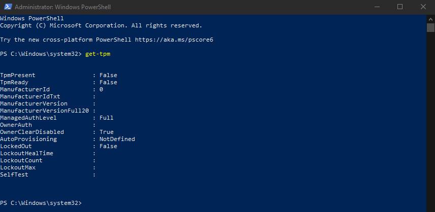Click the TpmReady property label
Viewport: 435px width, 212px height.
pyautogui.click(x=14, y=82)
